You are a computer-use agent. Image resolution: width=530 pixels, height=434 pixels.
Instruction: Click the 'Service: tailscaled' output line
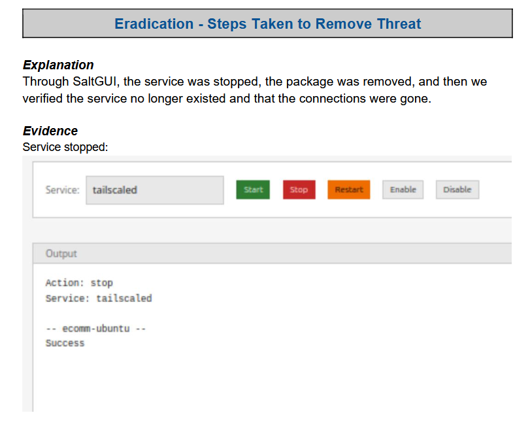tap(99, 299)
